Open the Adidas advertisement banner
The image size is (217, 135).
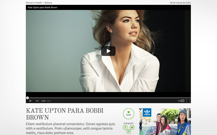165,122
